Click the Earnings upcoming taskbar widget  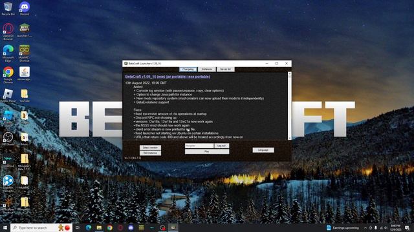tap(343, 227)
